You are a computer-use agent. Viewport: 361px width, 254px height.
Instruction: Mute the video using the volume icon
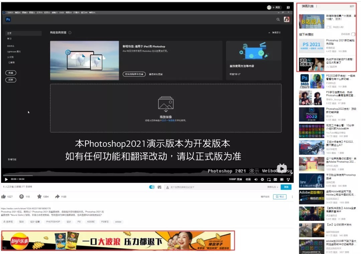256,179
